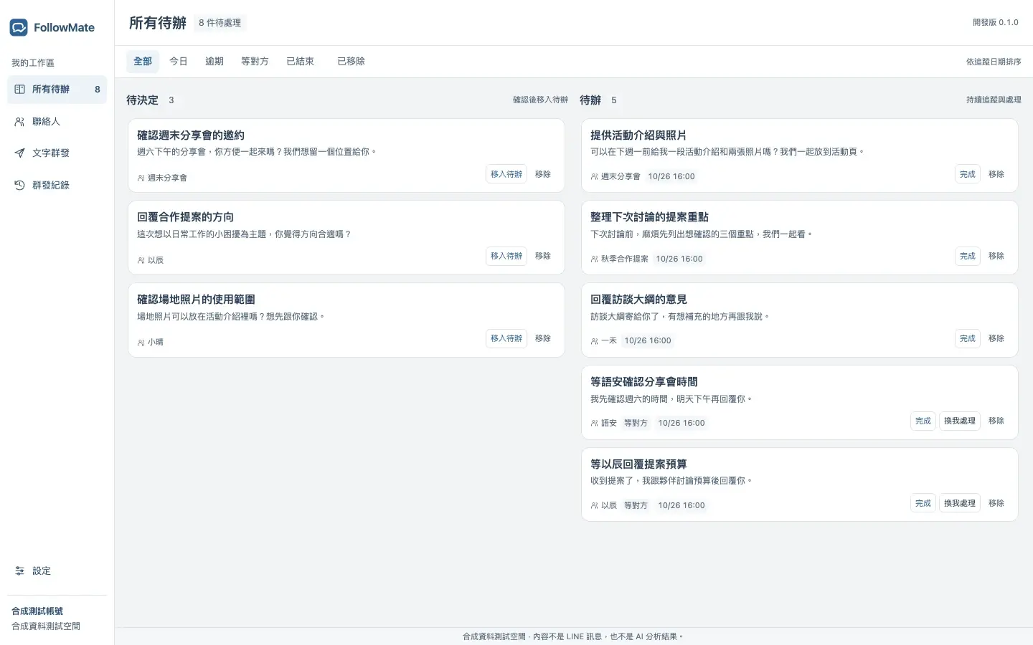Click the 所有待辦 board icon in sidebar
This screenshot has width=1033, height=645.
pos(19,90)
